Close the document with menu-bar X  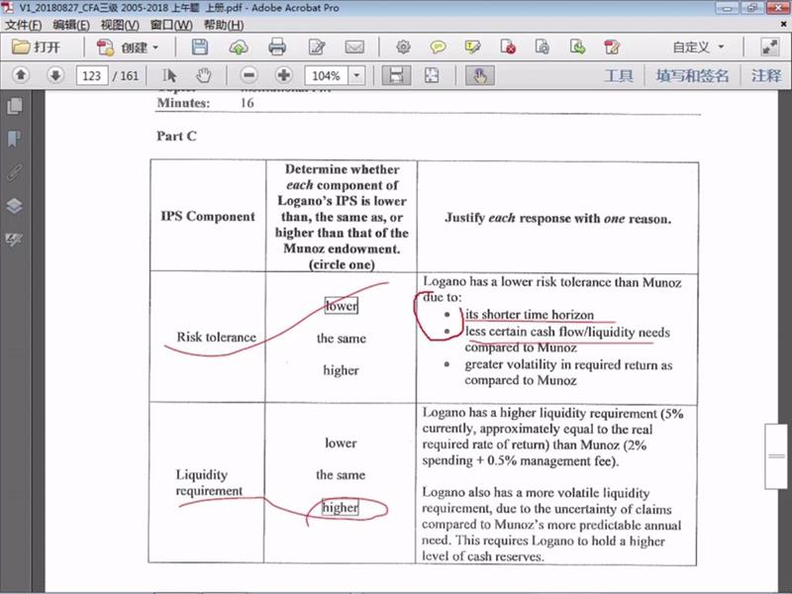pos(784,24)
